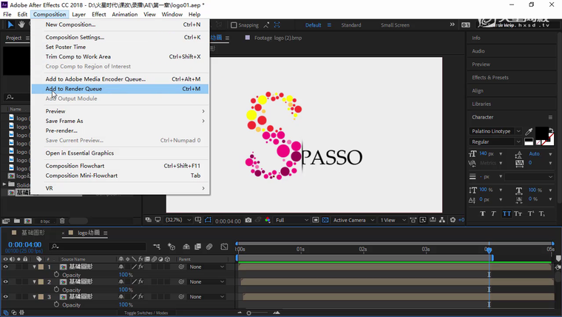Click the Faux Bold text button
Image resolution: width=562 pixels, height=317 pixels.
pos(482,213)
